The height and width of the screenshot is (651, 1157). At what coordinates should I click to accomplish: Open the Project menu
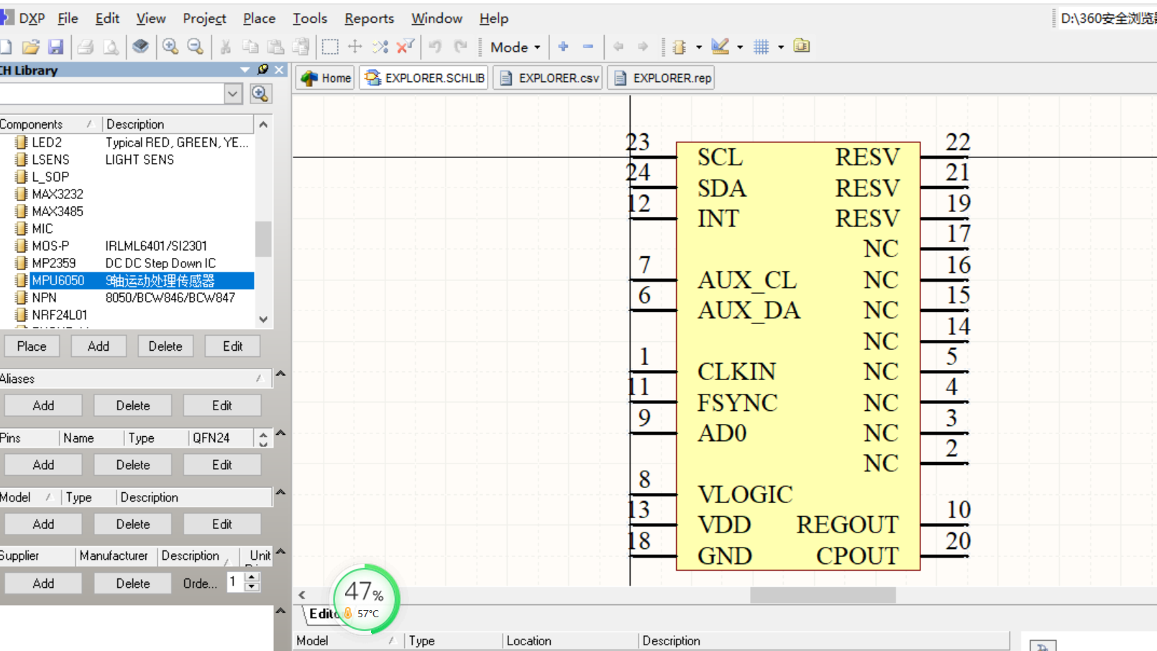pos(204,18)
